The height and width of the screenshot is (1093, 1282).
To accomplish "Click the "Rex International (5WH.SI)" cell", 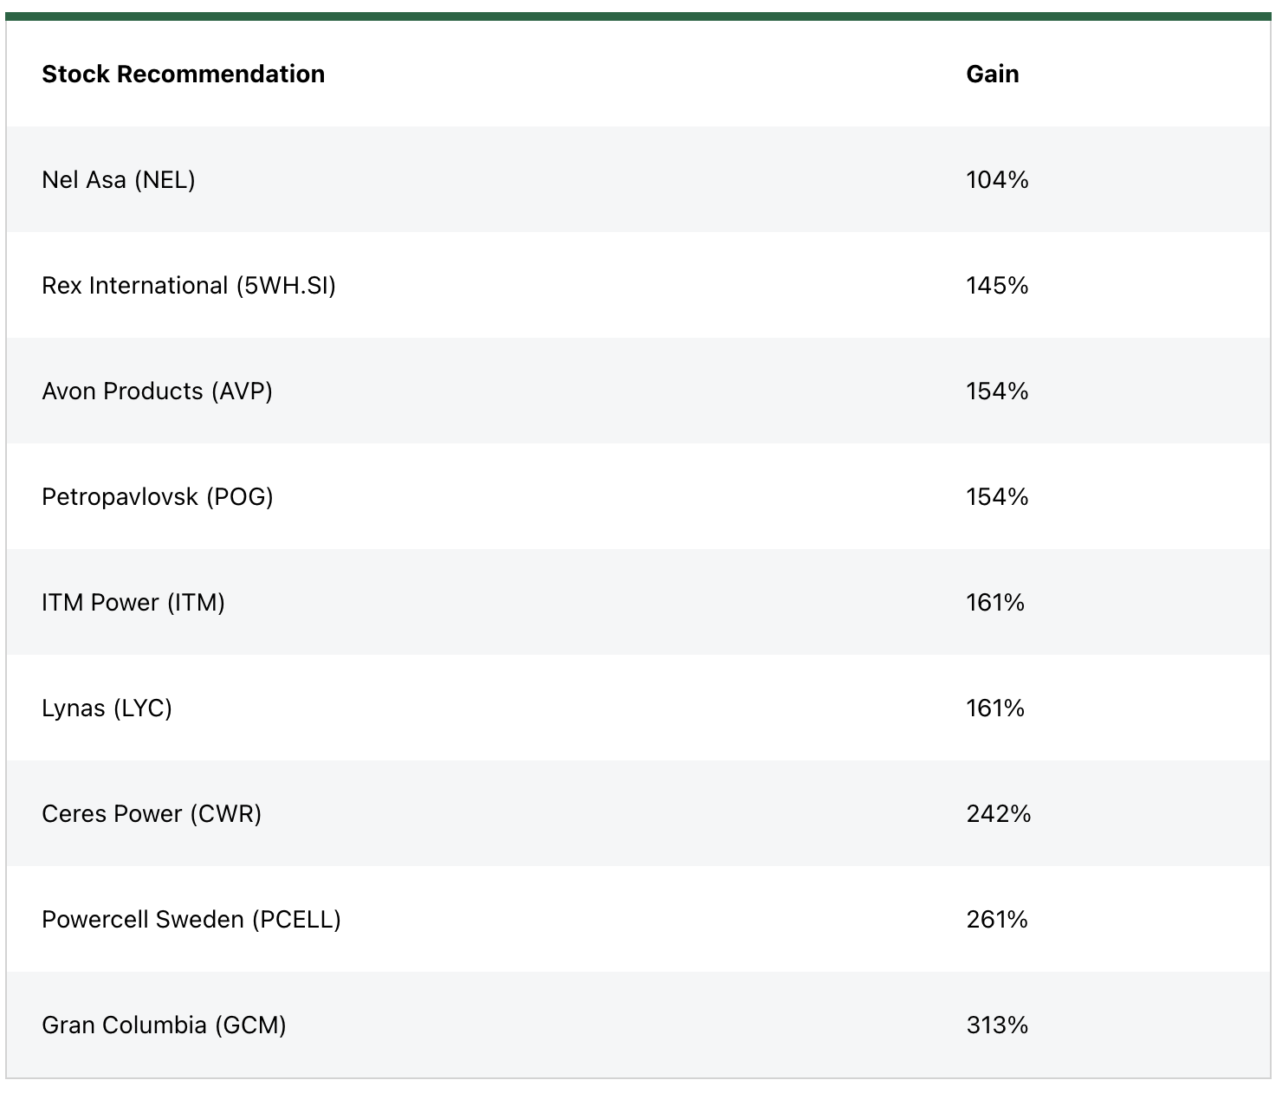I will (189, 286).
